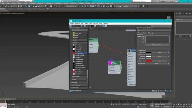The image size is (192, 108).
Task: Click the None map button for Color near
Action: 159,52
